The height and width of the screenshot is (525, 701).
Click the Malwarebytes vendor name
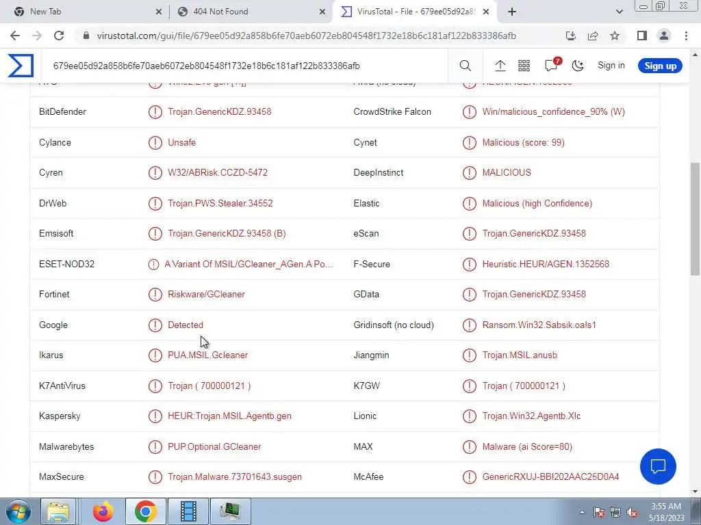[x=66, y=446]
